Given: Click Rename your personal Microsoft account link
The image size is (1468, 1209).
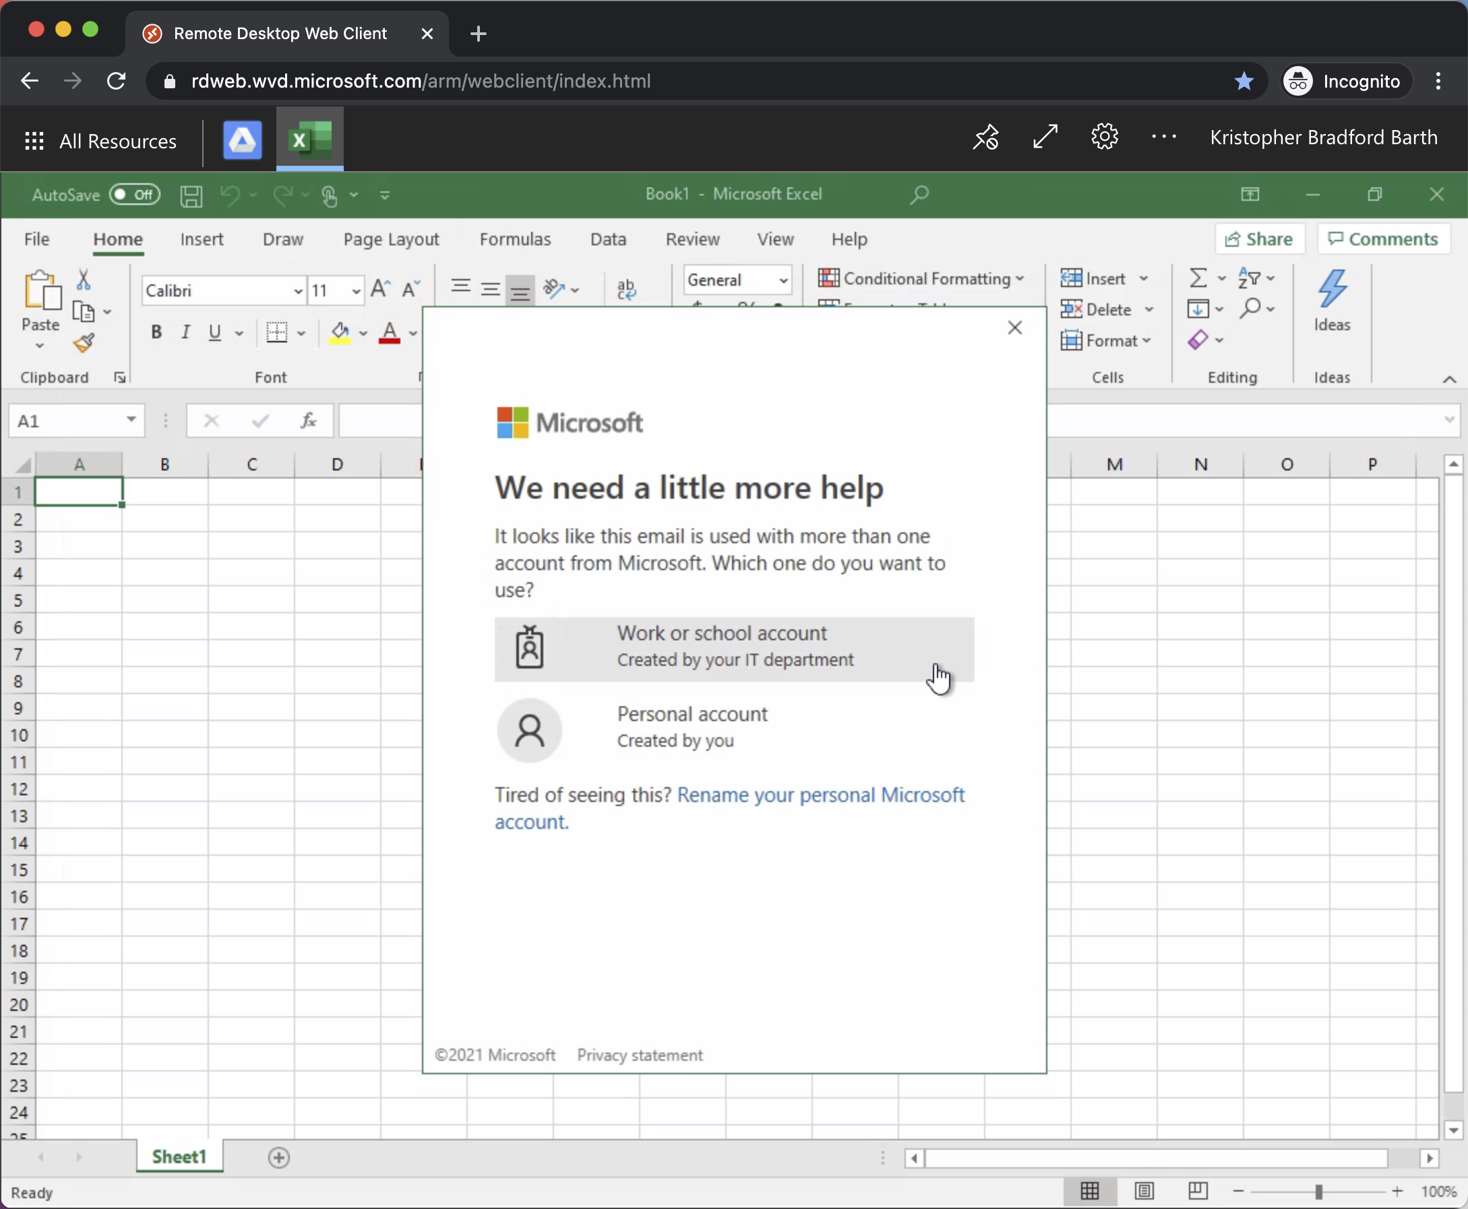Looking at the screenshot, I should (x=730, y=808).
